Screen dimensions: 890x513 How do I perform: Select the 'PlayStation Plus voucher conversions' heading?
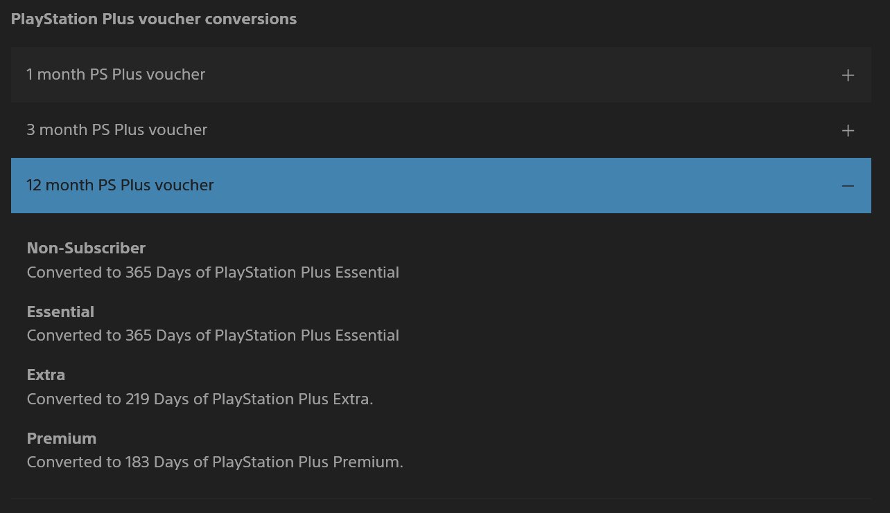(x=154, y=19)
